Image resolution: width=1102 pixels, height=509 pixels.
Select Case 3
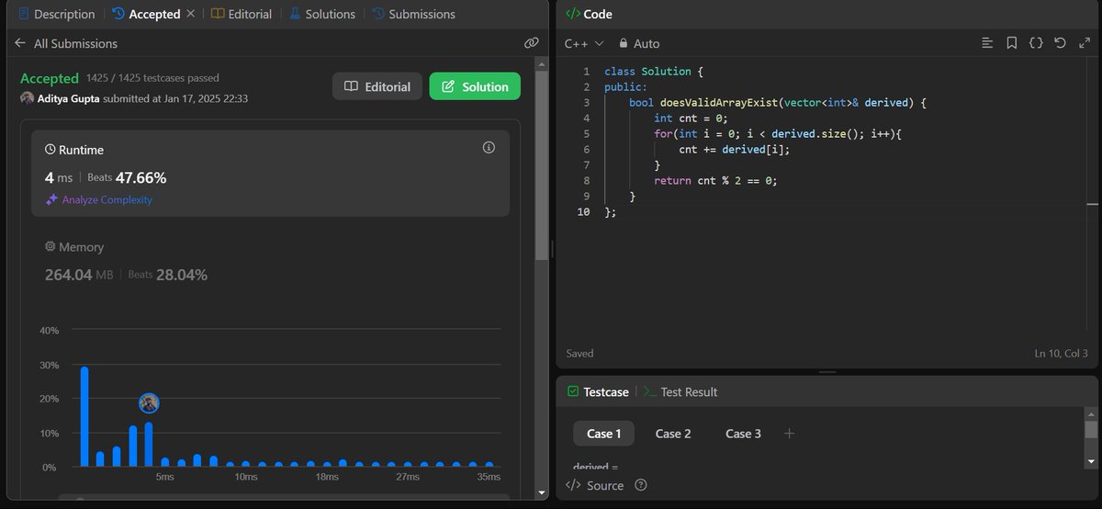[743, 434]
